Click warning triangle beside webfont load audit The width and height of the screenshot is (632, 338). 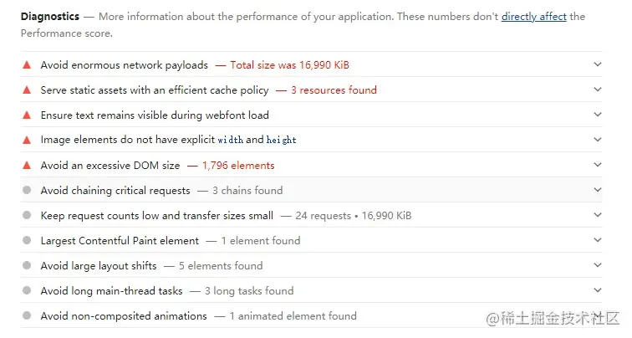click(x=27, y=115)
